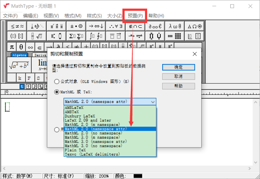This screenshot has width=260, height=179.
Task: Click the small 'k' expression button
Action: (x=20, y=78)
